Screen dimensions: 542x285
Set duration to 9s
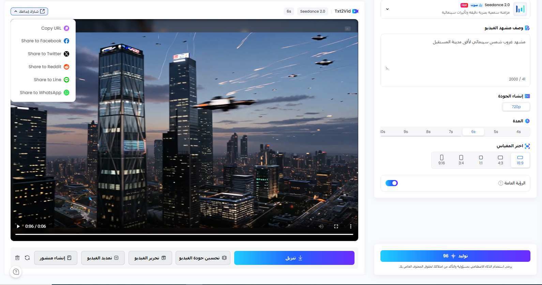406,132
